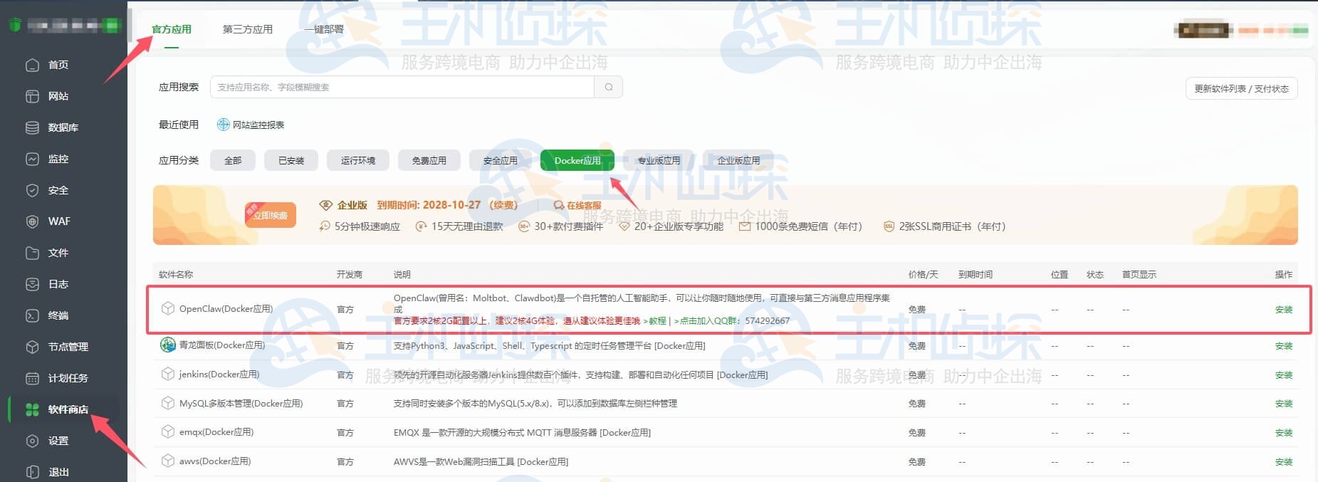The image size is (1318, 482).
Task: Install jenkins(Docker应用)
Action: (1284, 374)
